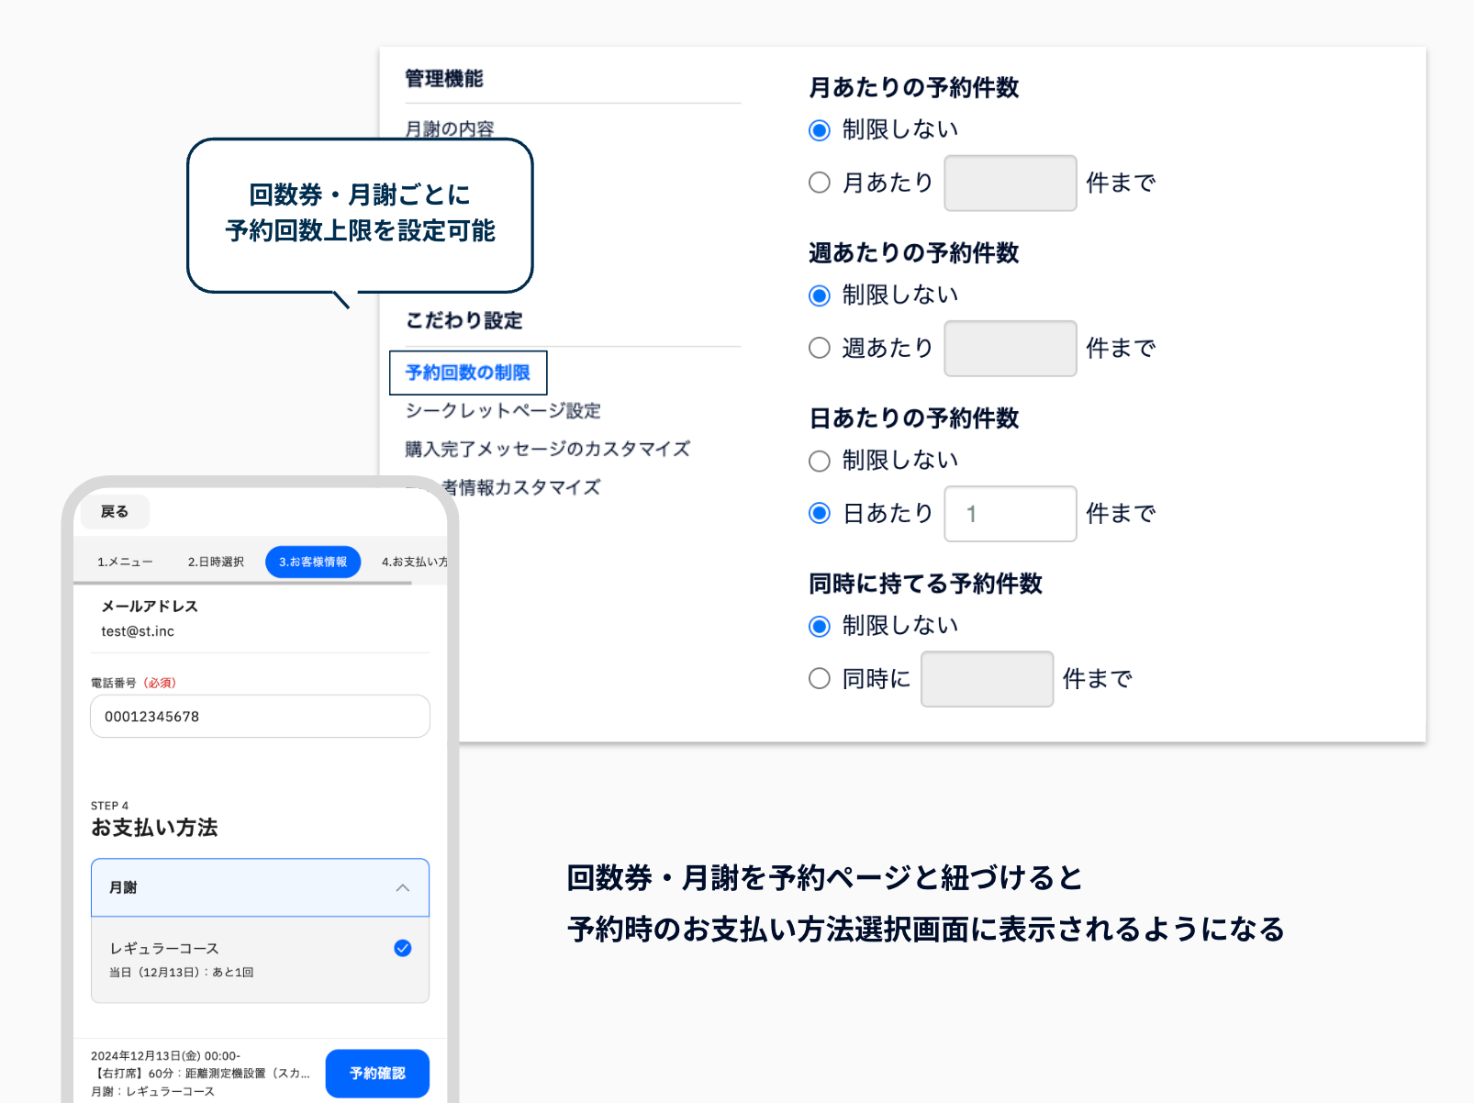Collapse the 月謝 payment section chevron
The height and width of the screenshot is (1103, 1474).
[402, 887]
